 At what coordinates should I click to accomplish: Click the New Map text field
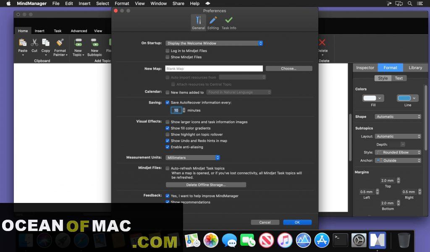214,68
